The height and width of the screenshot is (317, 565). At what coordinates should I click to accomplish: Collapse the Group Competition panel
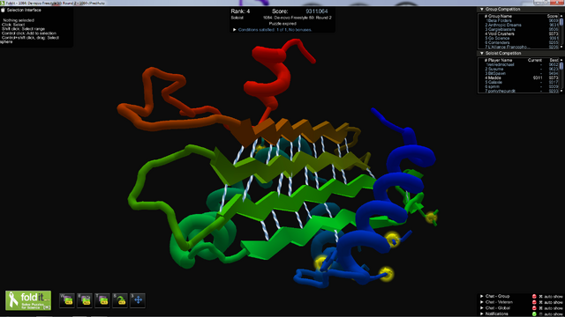coord(482,10)
